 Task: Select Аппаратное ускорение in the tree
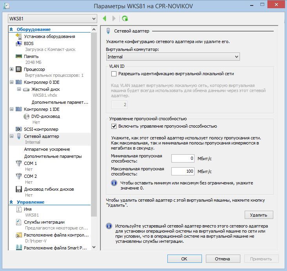pos(47,149)
